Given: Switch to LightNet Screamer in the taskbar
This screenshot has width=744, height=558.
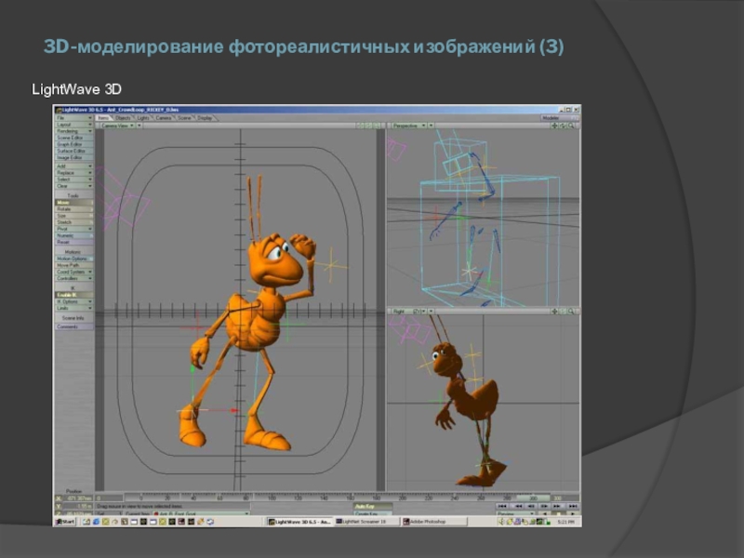Looking at the screenshot, I should (x=366, y=522).
